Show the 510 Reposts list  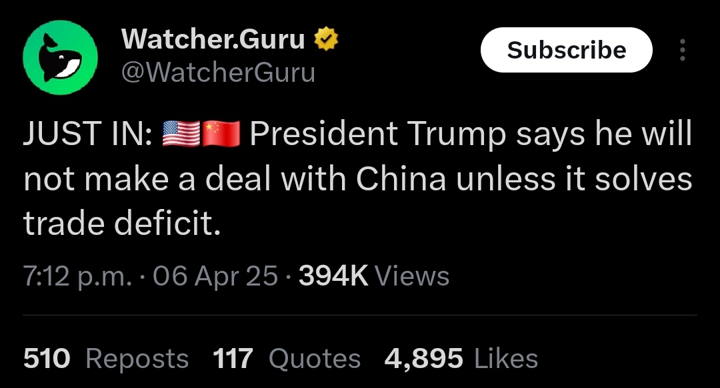[x=106, y=358]
